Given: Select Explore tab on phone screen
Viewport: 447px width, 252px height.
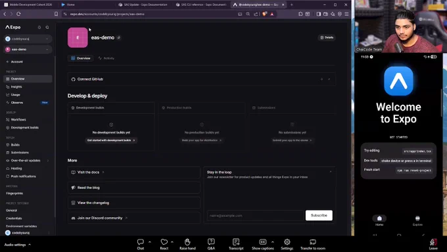Looking at the screenshot, I should tap(417, 221).
